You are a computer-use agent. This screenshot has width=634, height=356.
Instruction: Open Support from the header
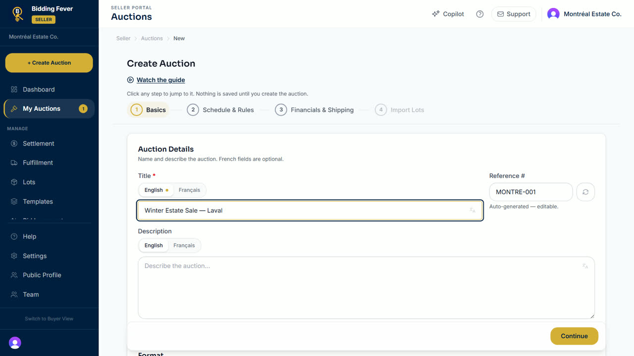coord(514,14)
